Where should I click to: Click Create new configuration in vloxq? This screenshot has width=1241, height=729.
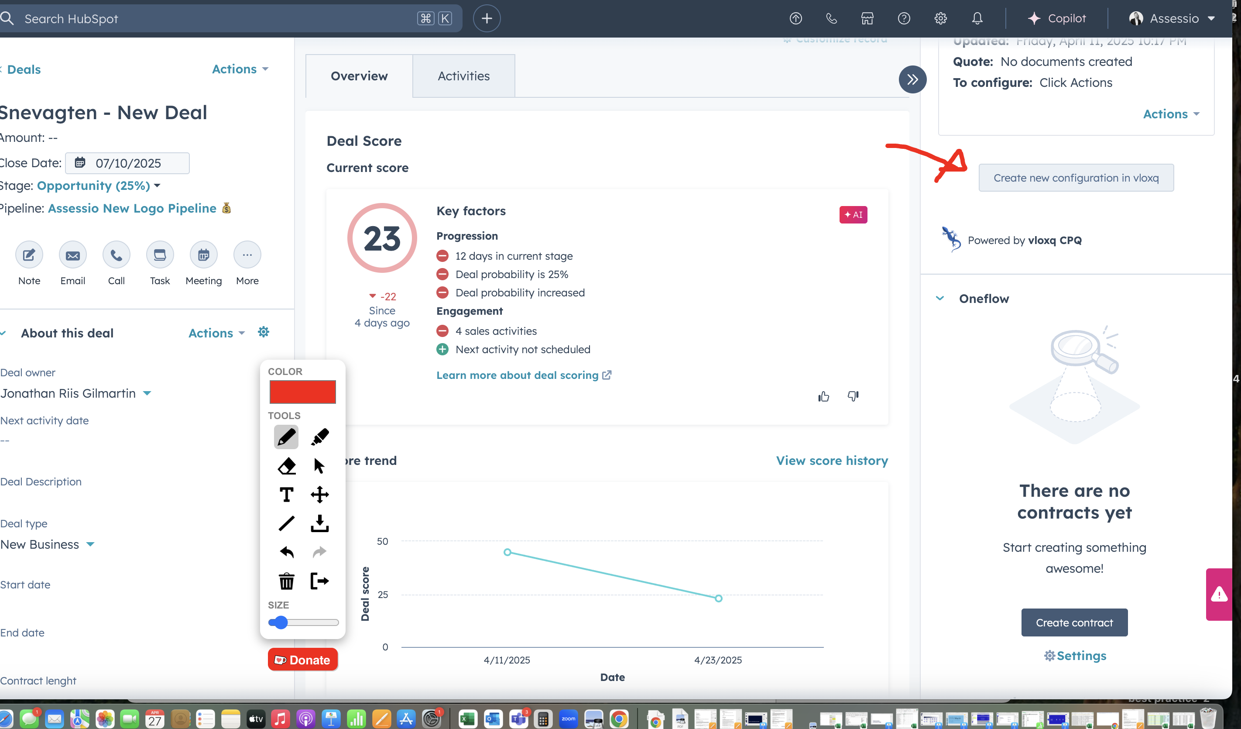1076,178
